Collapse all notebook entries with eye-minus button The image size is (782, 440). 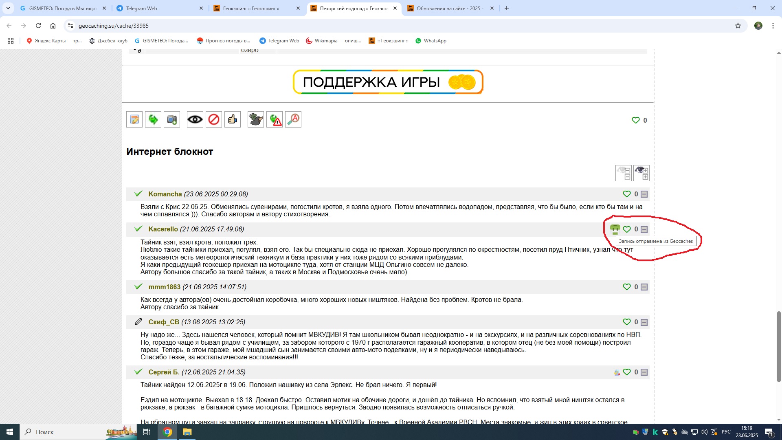pos(624,173)
